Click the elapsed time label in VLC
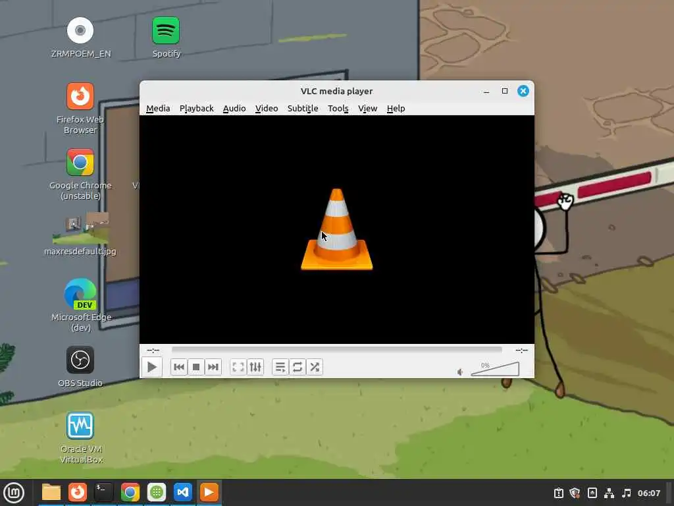 click(153, 351)
